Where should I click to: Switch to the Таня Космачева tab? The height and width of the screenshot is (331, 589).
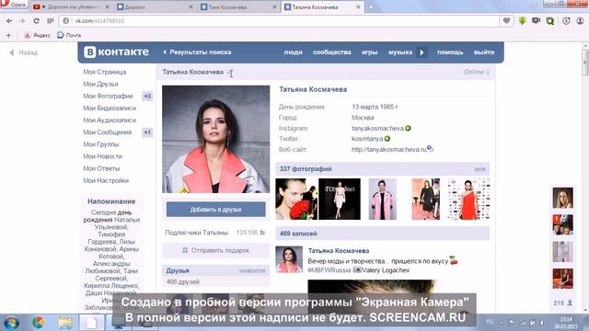[x=238, y=6]
